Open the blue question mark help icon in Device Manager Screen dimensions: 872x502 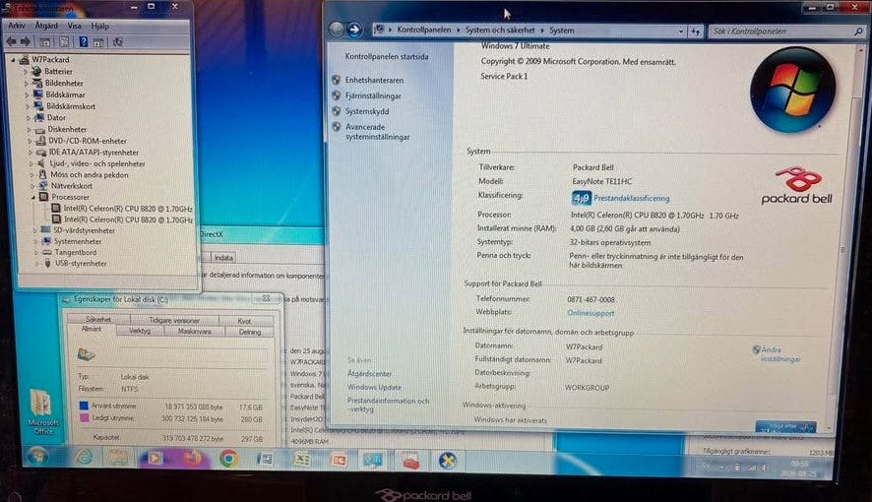tap(84, 41)
